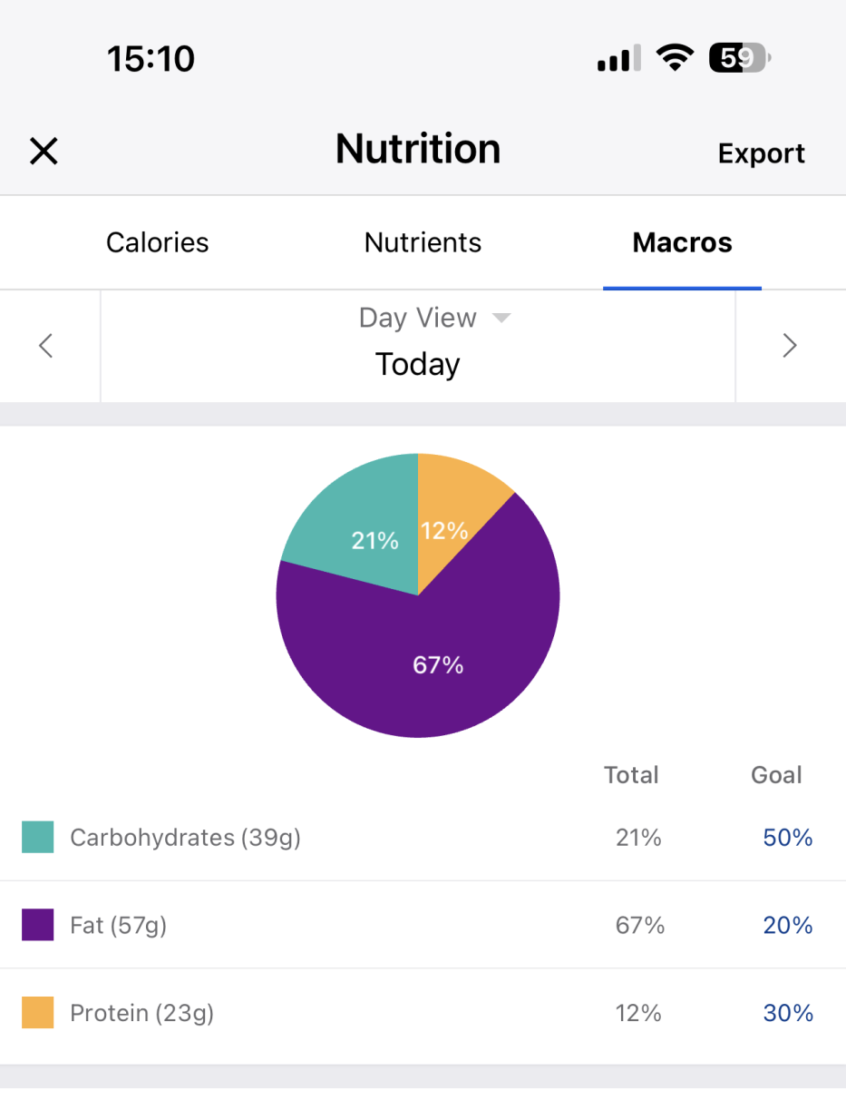This screenshot has width=846, height=1120.
Task: Edit the Carbohydrates 50% goal
Action: coord(787,837)
